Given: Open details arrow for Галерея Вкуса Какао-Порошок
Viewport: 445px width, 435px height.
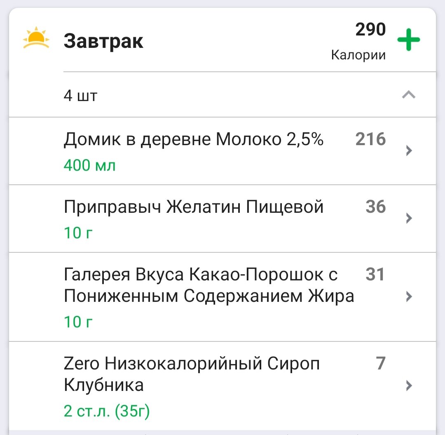Looking at the screenshot, I should 408,296.
